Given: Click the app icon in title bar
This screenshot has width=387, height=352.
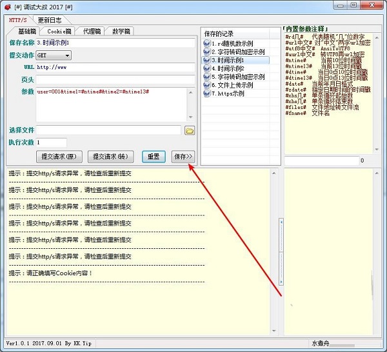Looking at the screenshot, I should pyautogui.click(x=8, y=6).
